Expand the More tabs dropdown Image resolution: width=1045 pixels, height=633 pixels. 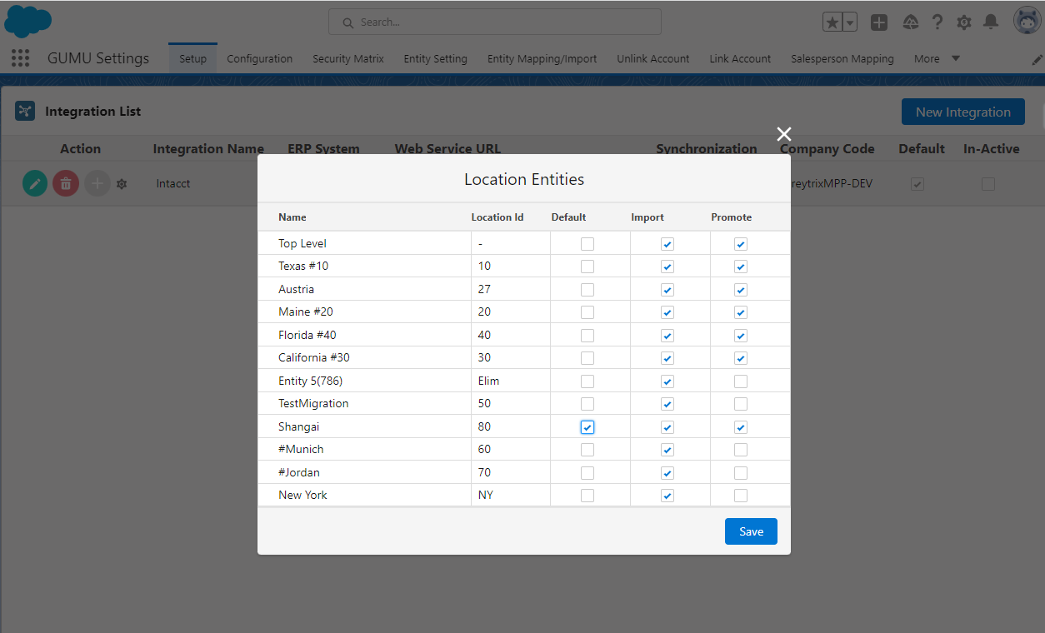937,58
